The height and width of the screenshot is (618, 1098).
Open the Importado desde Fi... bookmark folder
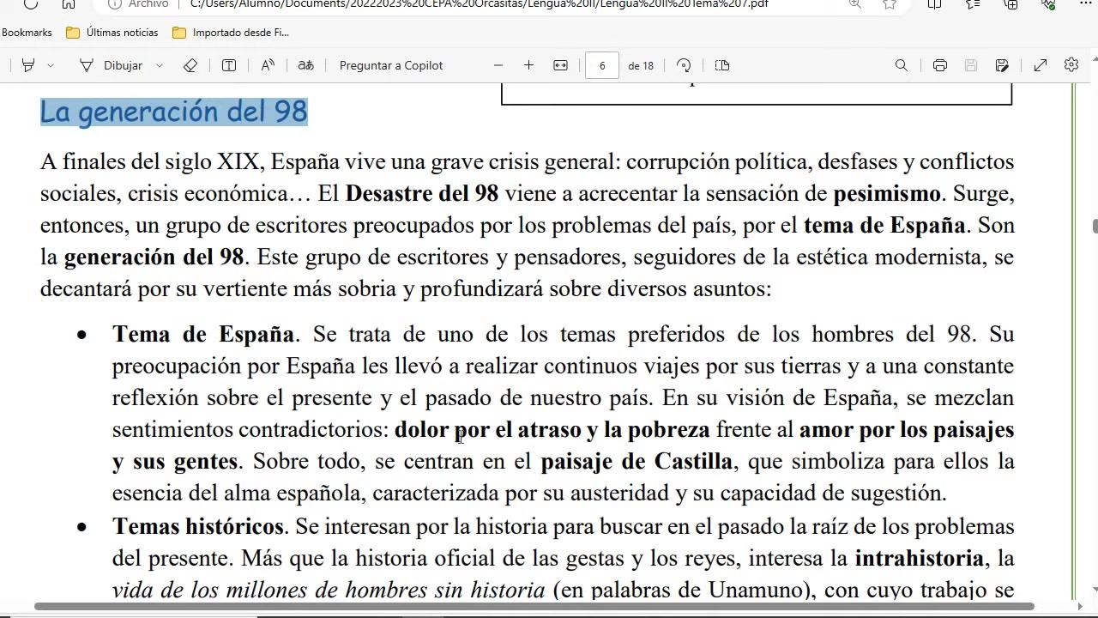[231, 33]
